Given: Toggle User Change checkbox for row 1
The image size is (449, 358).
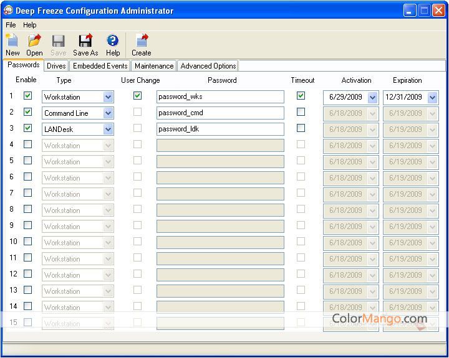Looking at the screenshot, I should (138, 96).
